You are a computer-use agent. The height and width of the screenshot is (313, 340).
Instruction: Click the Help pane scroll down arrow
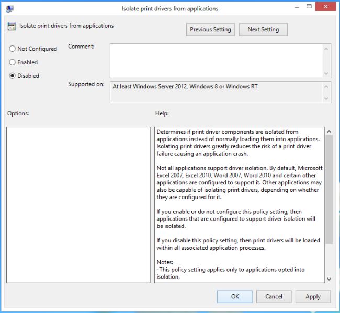click(329, 279)
